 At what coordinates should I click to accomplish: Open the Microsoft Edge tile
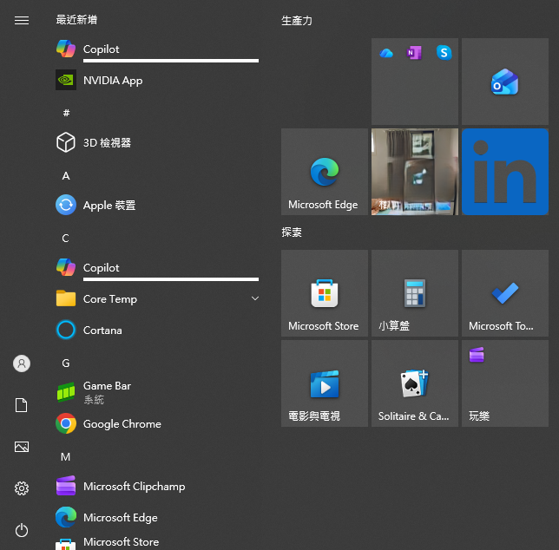click(325, 172)
